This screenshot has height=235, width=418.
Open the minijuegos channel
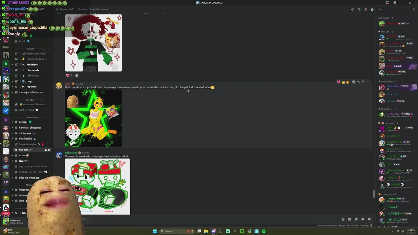click(x=32, y=133)
